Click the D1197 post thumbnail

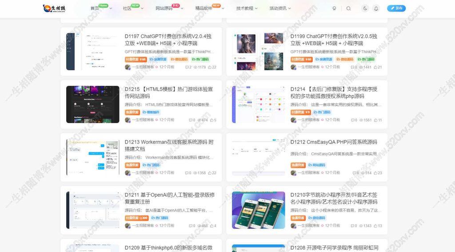tap(92, 52)
